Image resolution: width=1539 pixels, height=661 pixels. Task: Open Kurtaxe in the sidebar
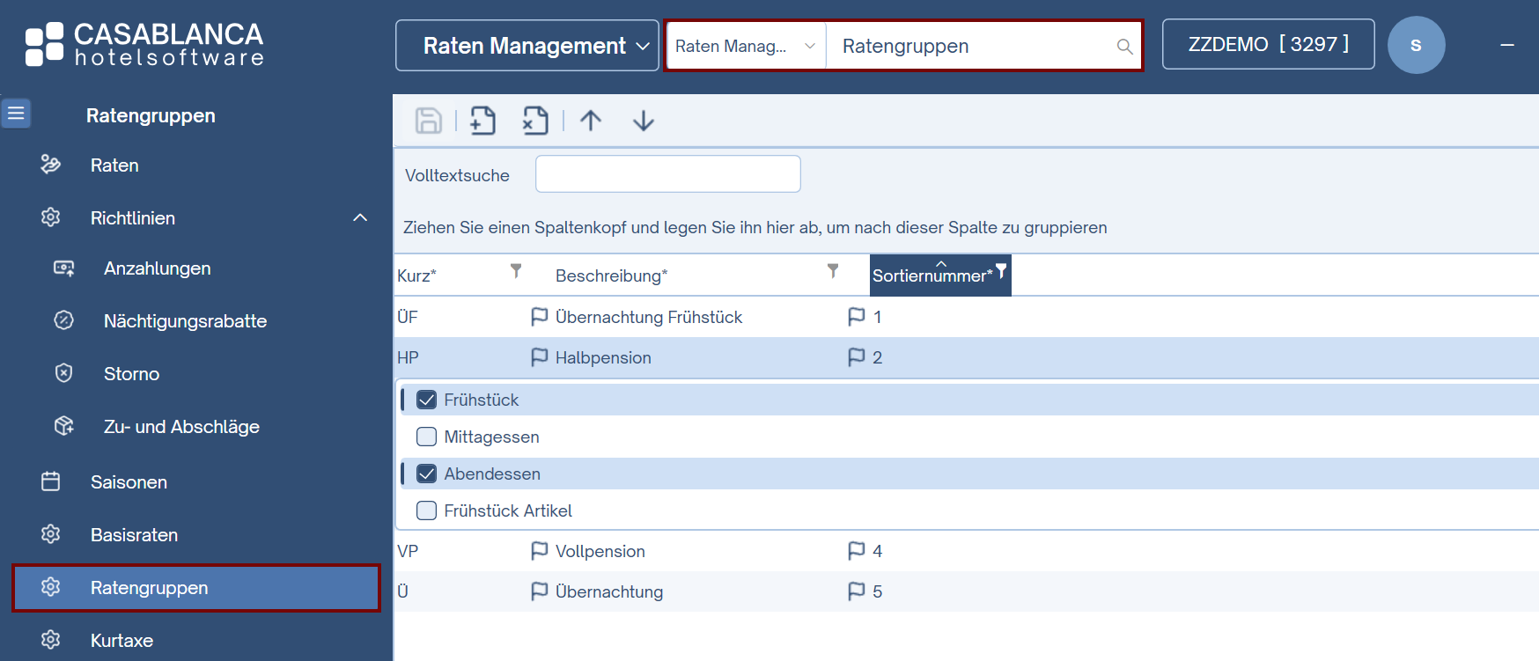[121, 641]
